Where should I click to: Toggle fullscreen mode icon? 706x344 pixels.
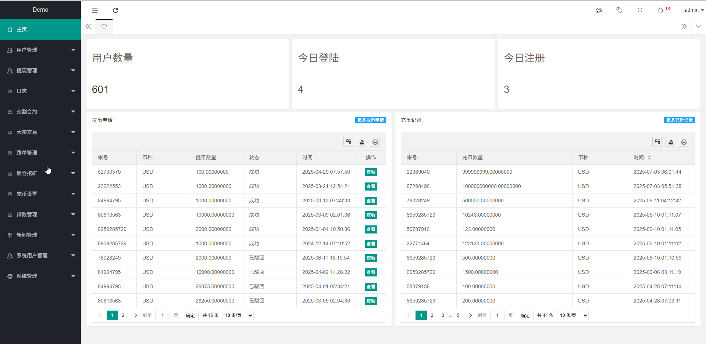[640, 10]
